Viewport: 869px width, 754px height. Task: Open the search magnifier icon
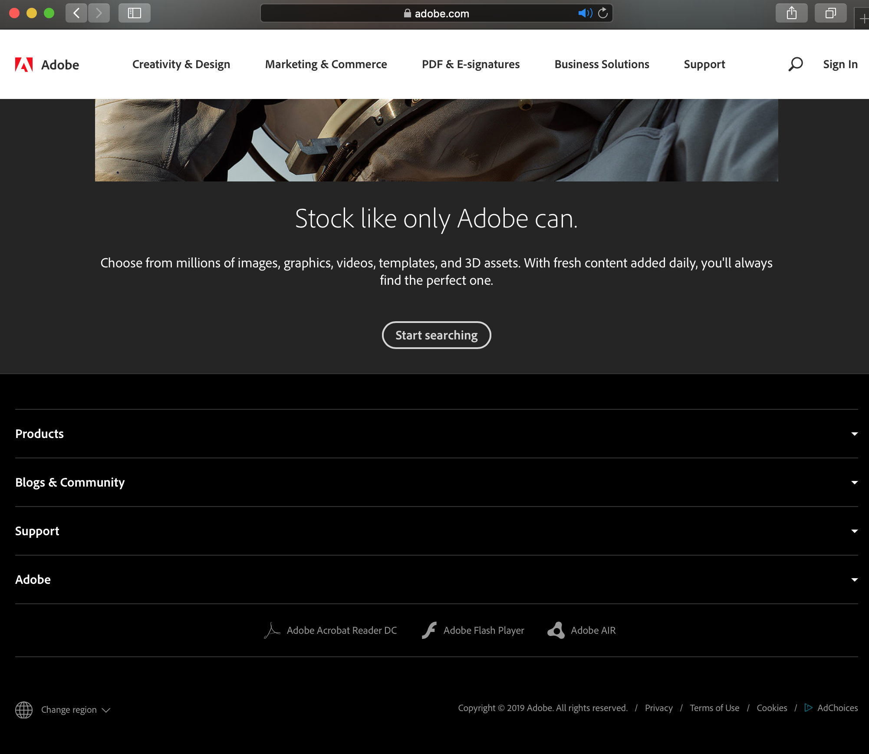pos(795,64)
